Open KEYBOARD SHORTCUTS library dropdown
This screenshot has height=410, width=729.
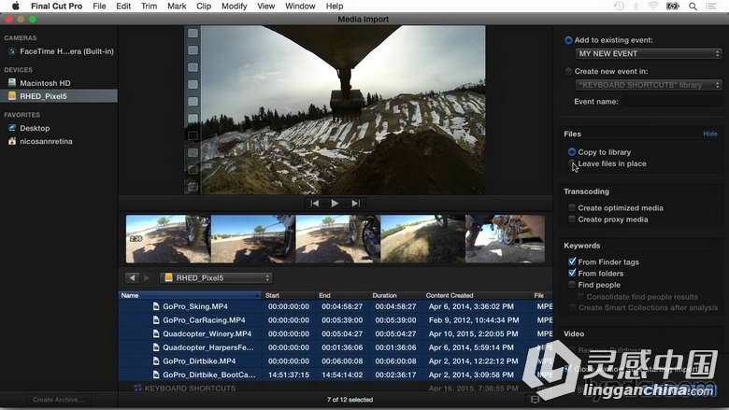point(649,85)
